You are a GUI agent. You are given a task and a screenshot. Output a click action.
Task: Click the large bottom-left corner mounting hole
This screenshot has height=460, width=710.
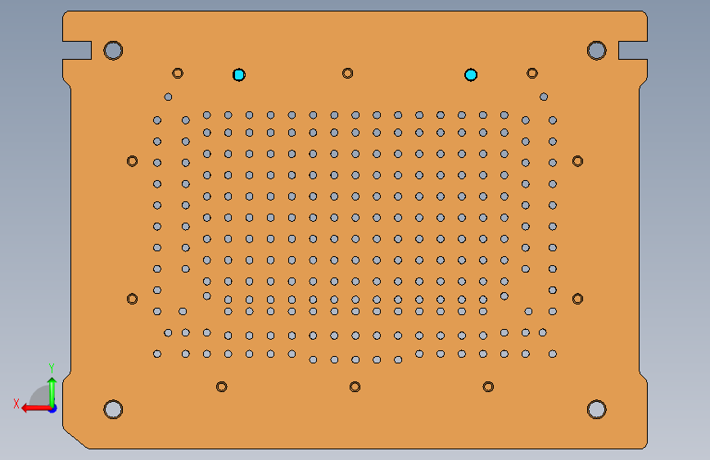pyautogui.click(x=113, y=409)
